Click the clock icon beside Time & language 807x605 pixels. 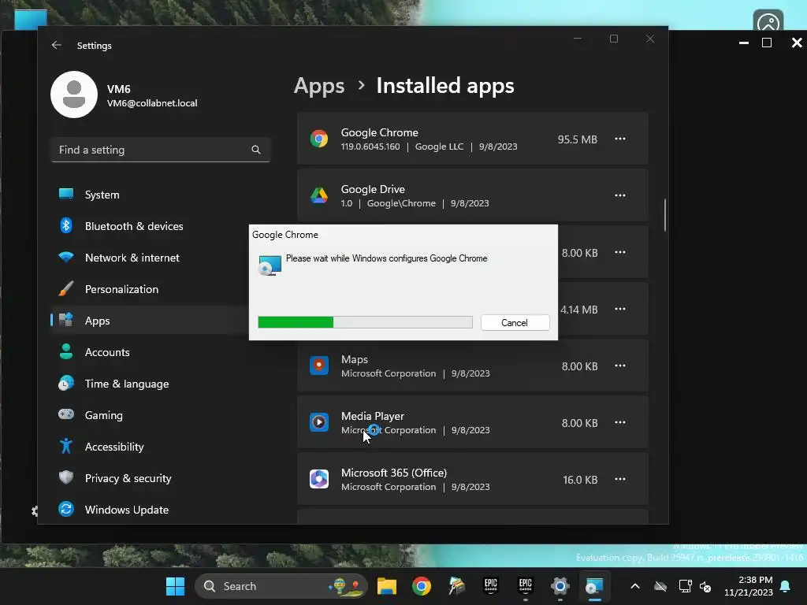[x=66, y=384]
